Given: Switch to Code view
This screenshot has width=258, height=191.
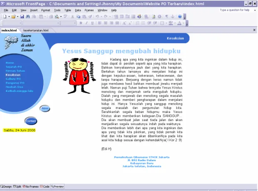Looking at the screenshot, I should point(45,186).
